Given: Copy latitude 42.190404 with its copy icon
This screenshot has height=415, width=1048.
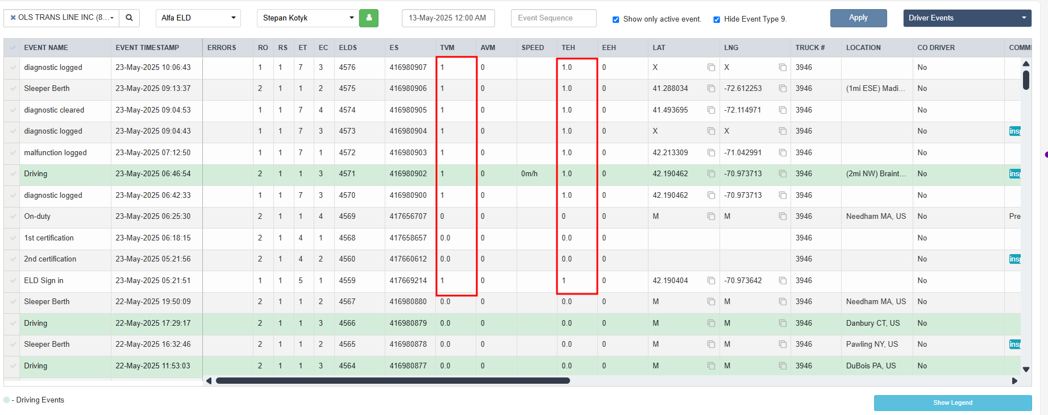Looking at the screenshot, I should [711, 280].
